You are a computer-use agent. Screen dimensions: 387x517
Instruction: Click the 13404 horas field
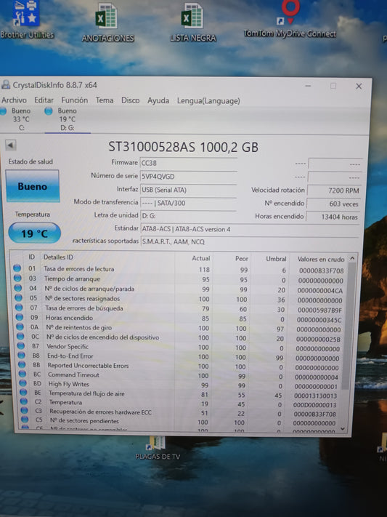pyautogui.click(x=333, y=217)
